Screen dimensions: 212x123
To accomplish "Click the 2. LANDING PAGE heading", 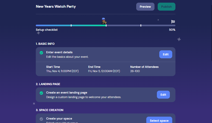I will click(x=48, y=84).
